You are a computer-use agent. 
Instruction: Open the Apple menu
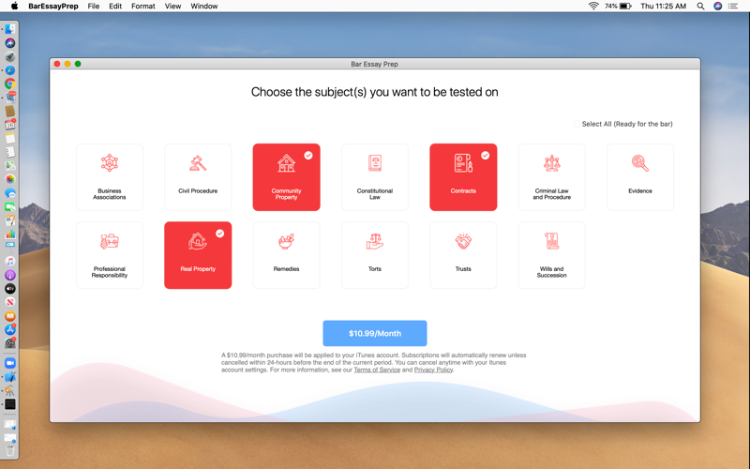coord(14,6)
